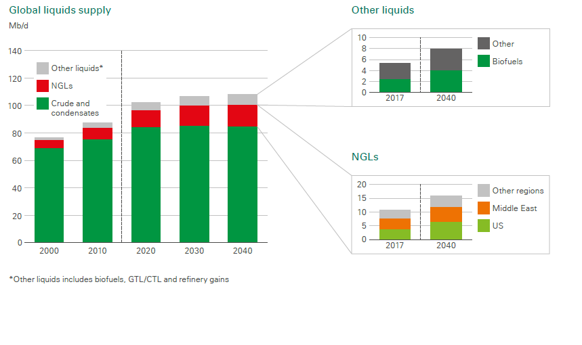Click the red NGLs legend swatch
582x345 pixels.
pos(42,86)
